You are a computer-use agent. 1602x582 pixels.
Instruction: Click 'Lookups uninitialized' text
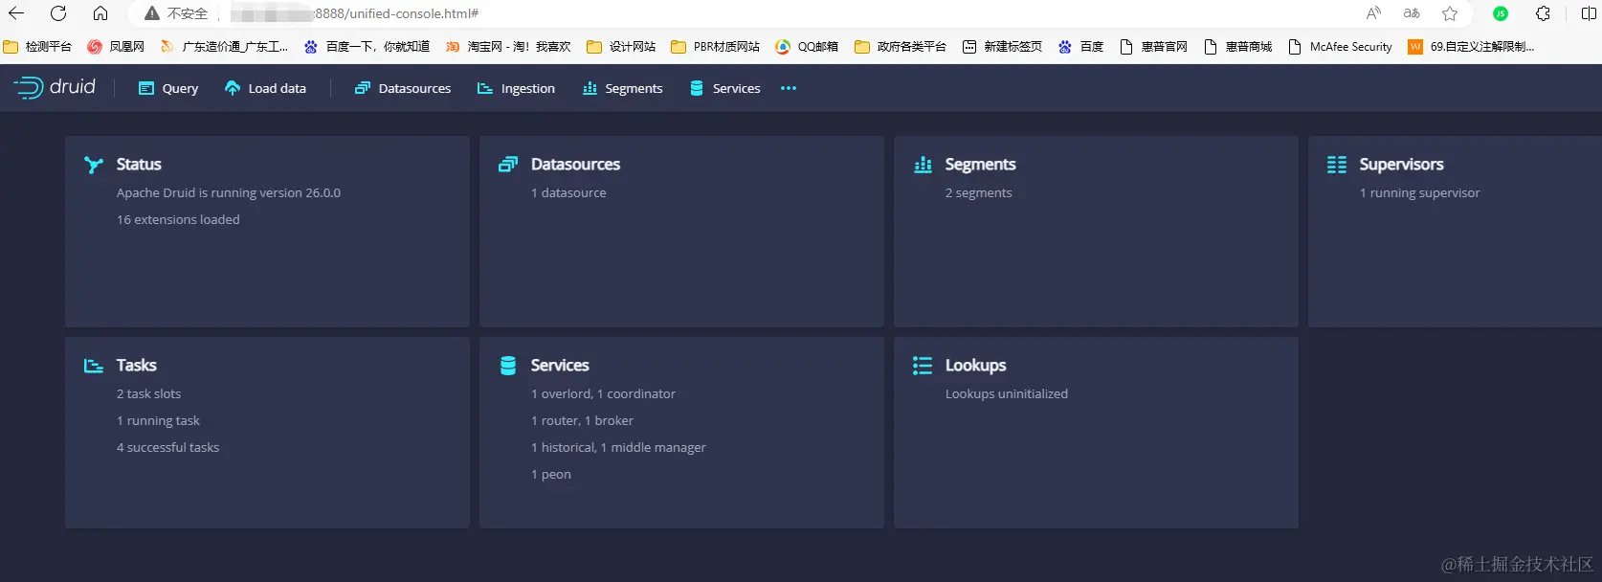(x=1006, y=393)
